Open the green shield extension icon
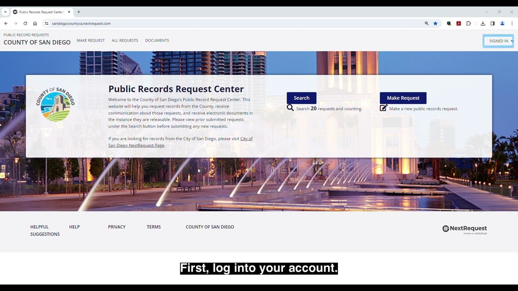The height and width of the screenshot is (291, 518). pos(449,23)
